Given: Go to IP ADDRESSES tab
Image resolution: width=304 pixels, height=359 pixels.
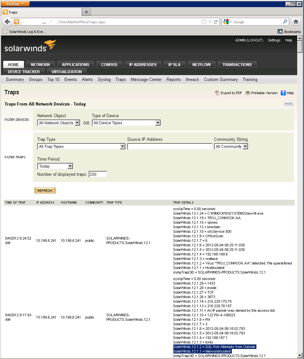Looking at the screenshot, I should pyautogui.click(x=143, y=64).
